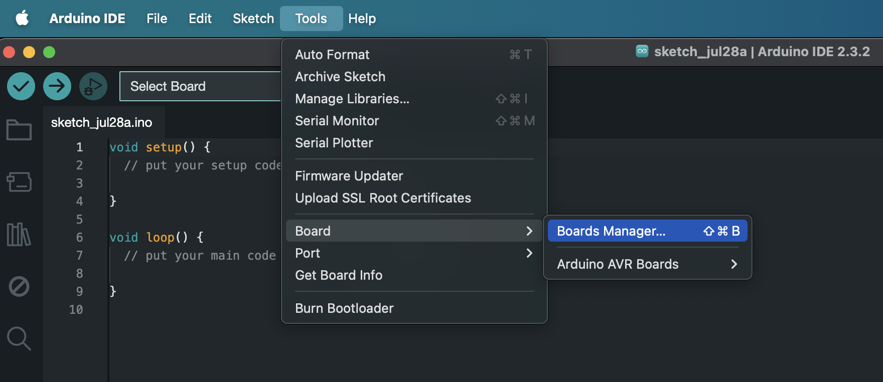Expand the Arduino AVR Boards submenu

click(647, 264)
